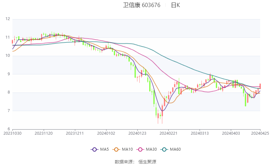Hide the MA5 series via its text label
The image size is (271, 165).
point(104,149)
